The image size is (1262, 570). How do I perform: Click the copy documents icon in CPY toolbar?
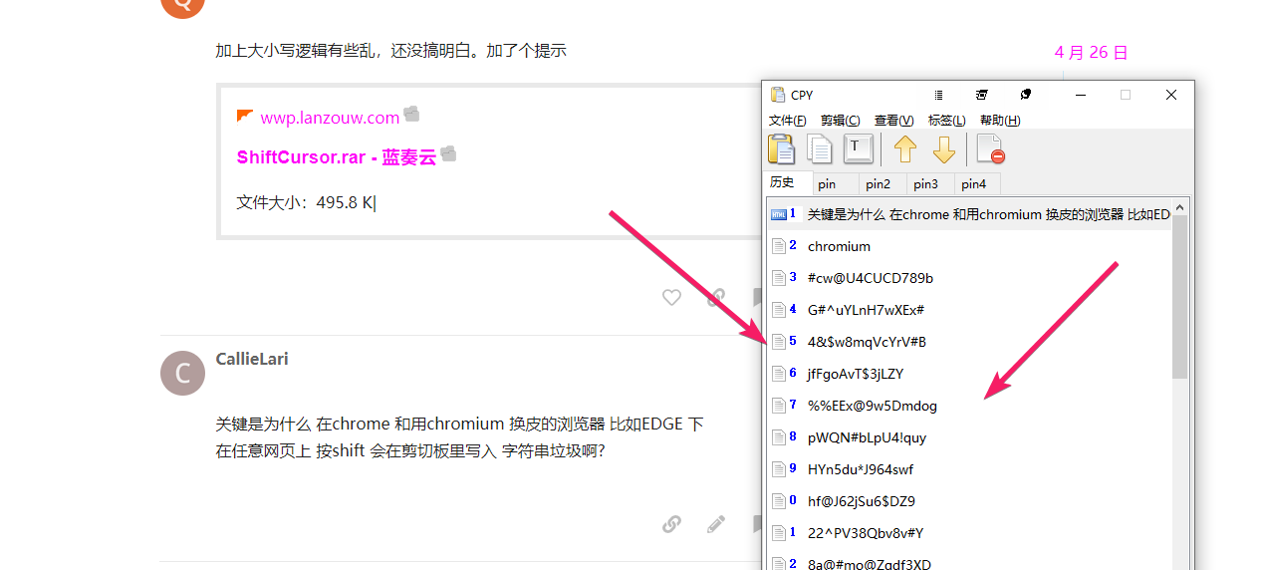click(x=820, y=149)
